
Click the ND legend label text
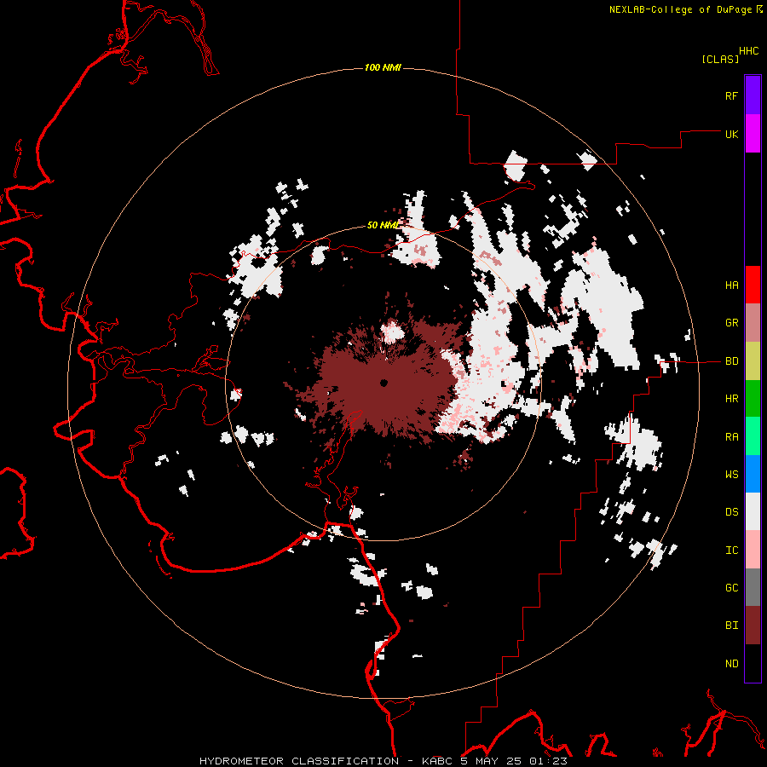tap(731, 663)
